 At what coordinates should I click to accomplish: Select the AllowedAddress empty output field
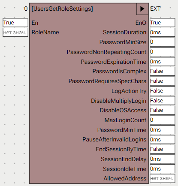point(163,178)
